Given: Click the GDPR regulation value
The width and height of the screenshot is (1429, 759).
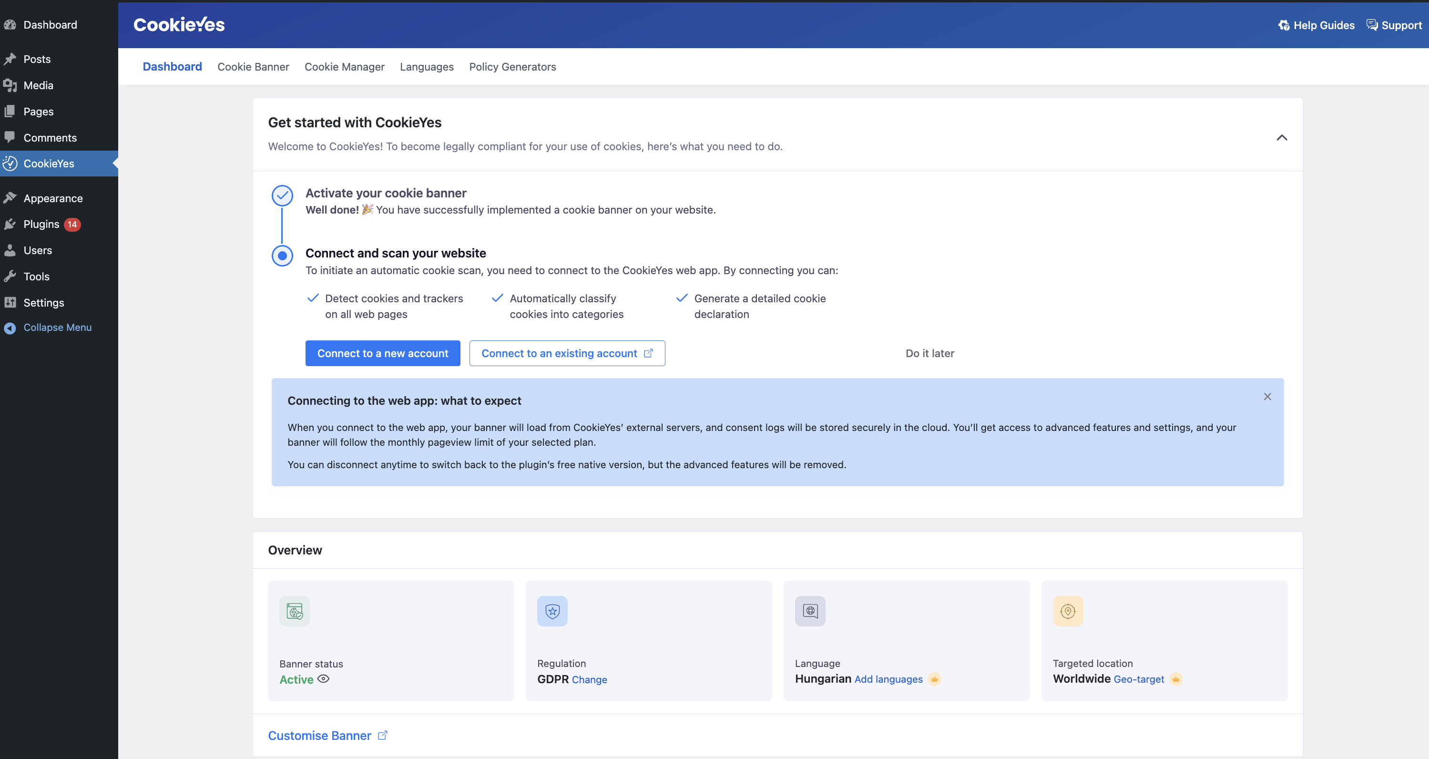Looking at the screenshot, I should click(552, 680).
